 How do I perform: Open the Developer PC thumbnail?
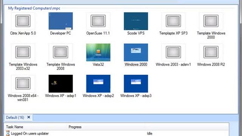pyautogui.click(x=60, y=21)
